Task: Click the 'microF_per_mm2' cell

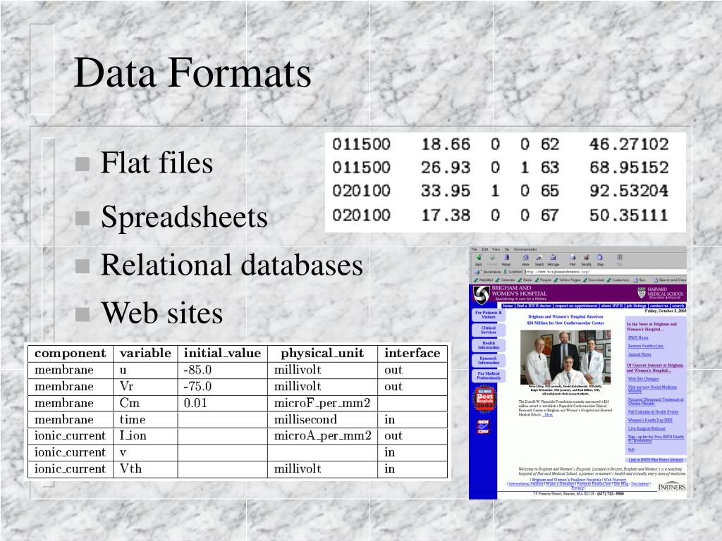Action: [x=322, y=404]
